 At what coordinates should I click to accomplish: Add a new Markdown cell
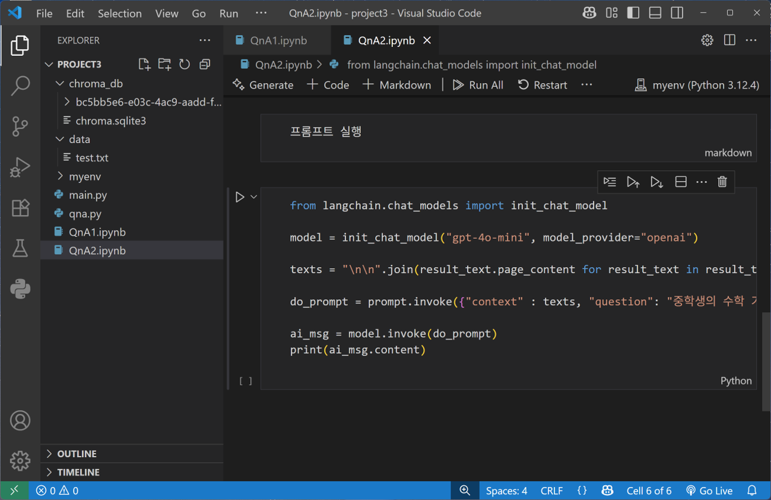(x=396, y=85)
